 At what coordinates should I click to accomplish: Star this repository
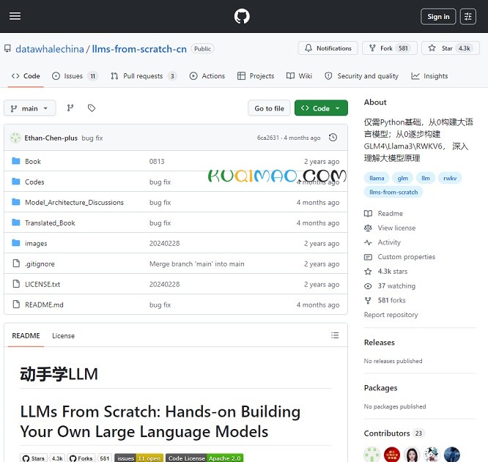[x=451, y=48]
